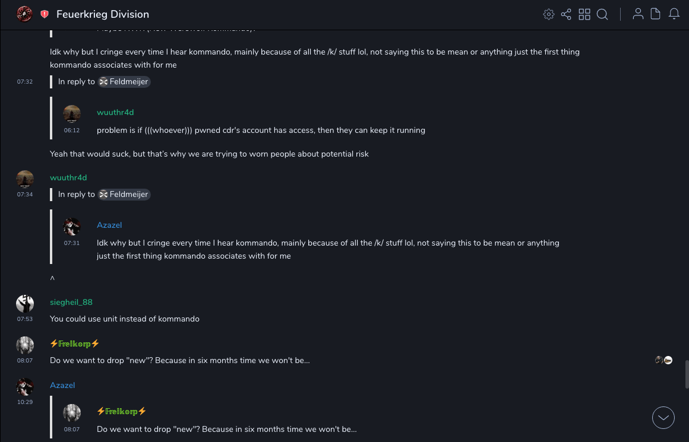
Task: Click Freikorp avatar at 08:07 message
Action: (x=25, y=345)
